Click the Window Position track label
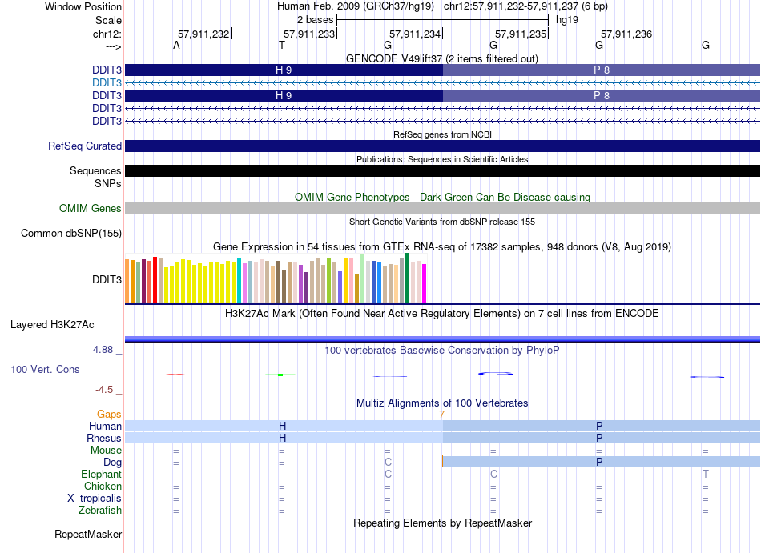 click(x=83, y=6)
